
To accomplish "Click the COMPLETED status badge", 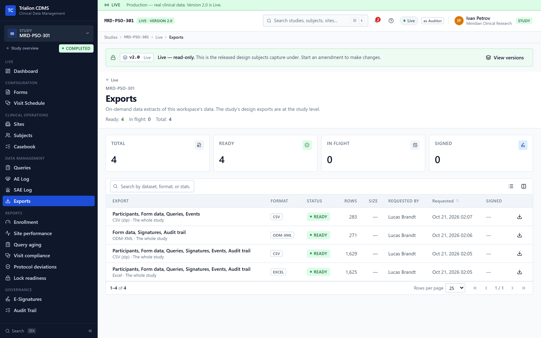I will (x=76, y=48).
